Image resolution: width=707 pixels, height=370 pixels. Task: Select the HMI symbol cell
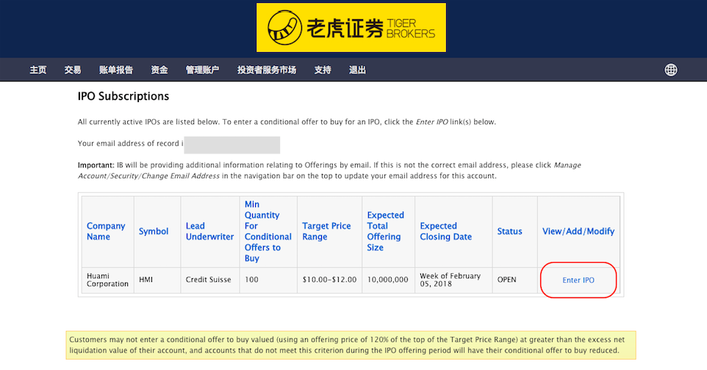[157, 280]
